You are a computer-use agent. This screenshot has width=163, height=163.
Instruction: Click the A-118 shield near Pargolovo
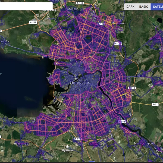(33, 23)
